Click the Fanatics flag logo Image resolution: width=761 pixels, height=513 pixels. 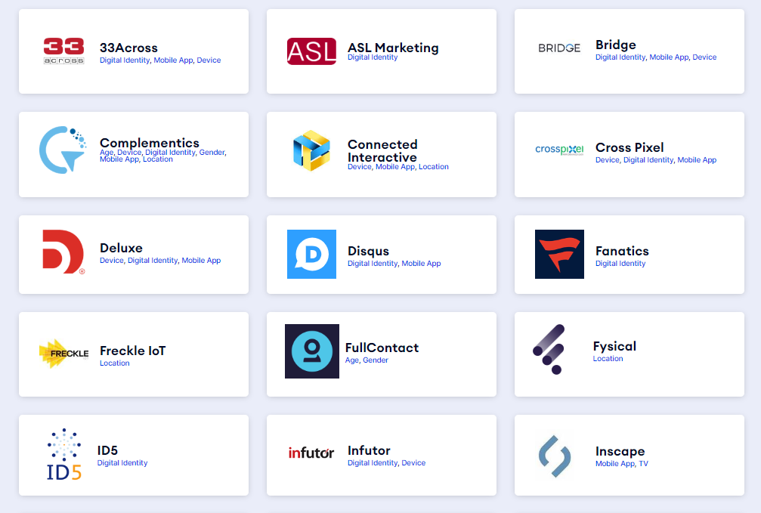[x=559, y=255]
